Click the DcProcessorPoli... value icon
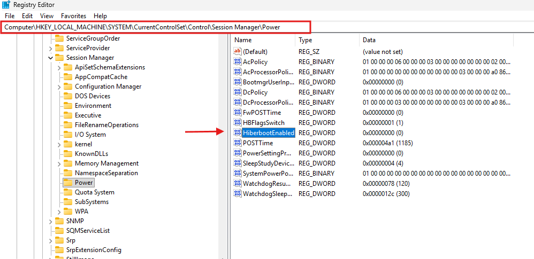Viewport: 534px width, 259px height. [238, 103]
